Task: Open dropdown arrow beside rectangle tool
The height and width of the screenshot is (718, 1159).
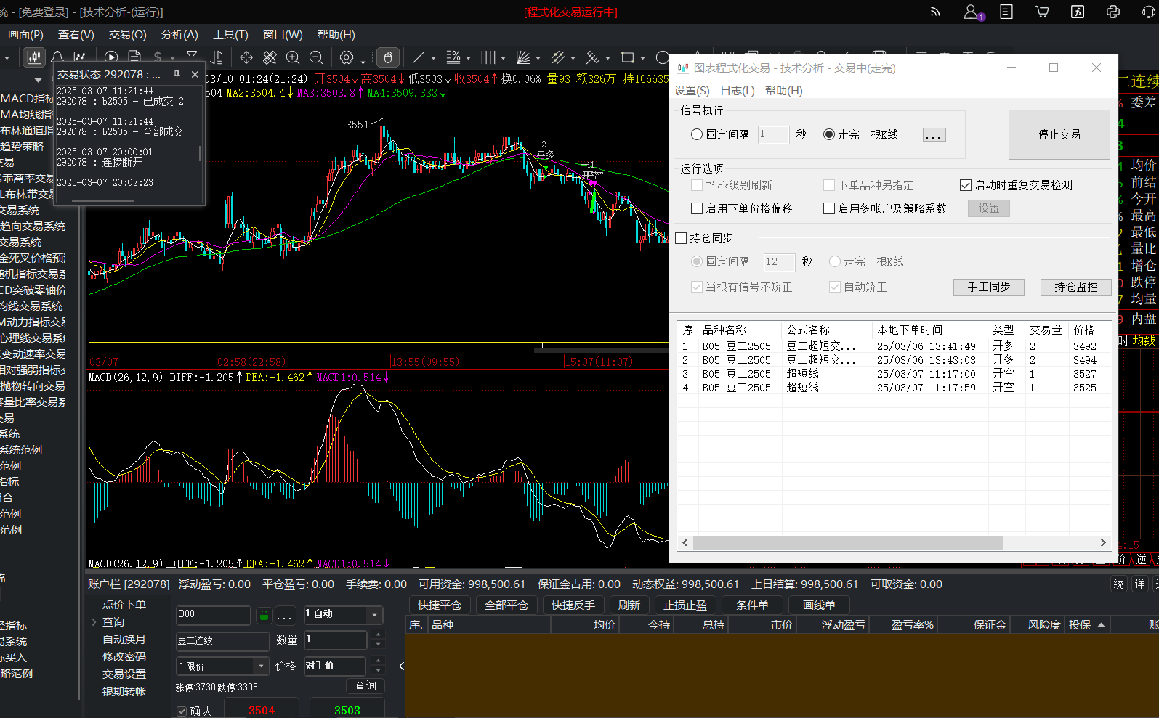Action: pos(642,58)
